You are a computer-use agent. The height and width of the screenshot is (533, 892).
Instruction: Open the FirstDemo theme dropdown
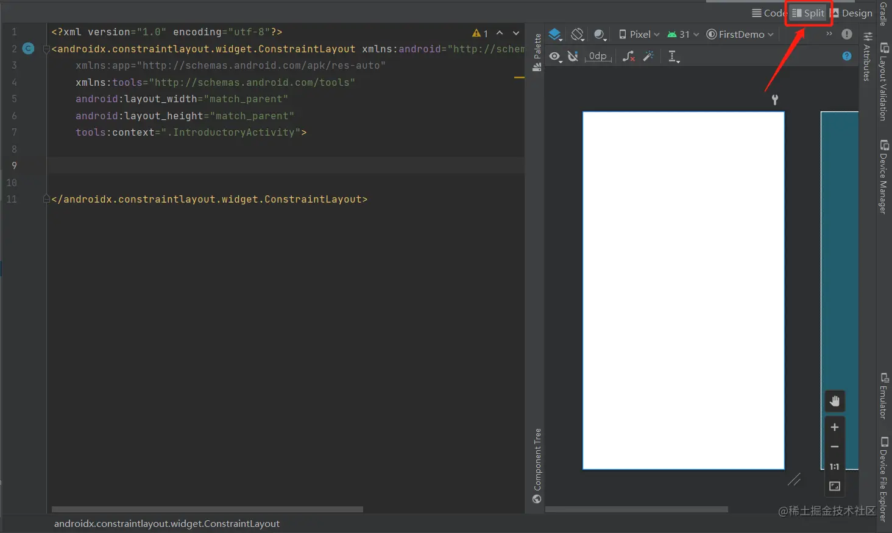click(x=740, y=35)
